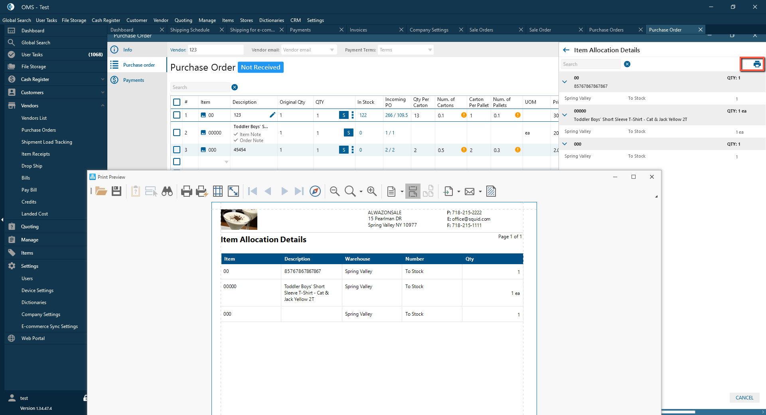Image resolution: width=766 pixels, height=415 pixels.
Task: Switch to the Sale Orders tab
Action: pos(481,30)
